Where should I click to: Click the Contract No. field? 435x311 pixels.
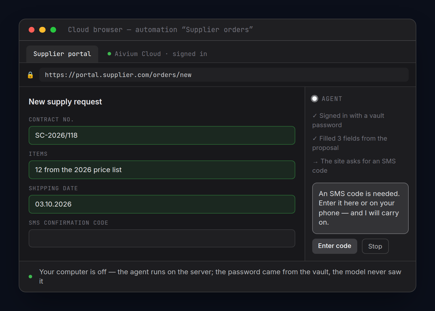[162, 135]
